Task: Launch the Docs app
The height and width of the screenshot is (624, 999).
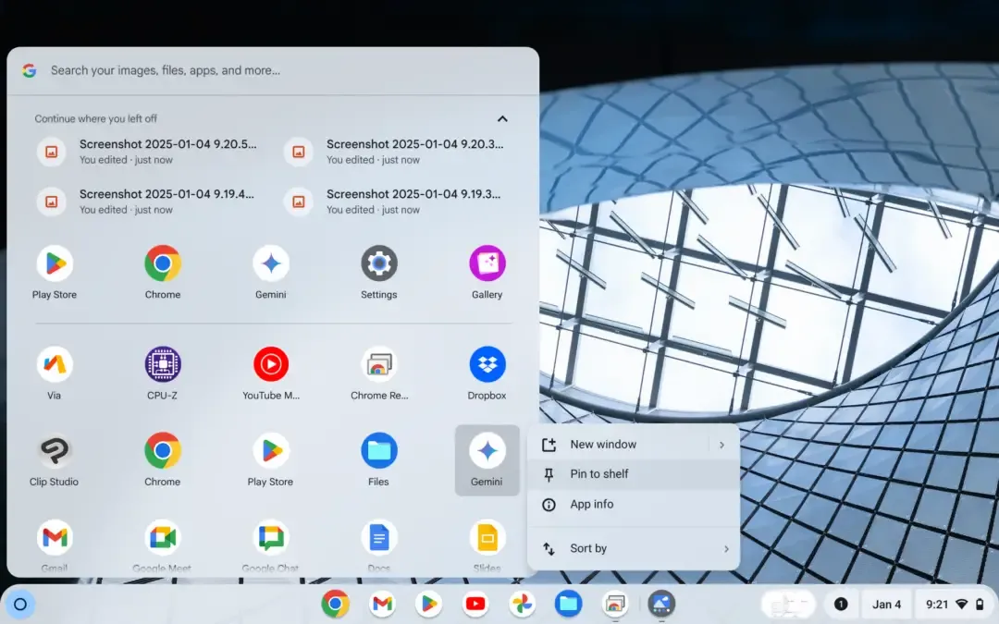Action: [x=379, y=545]
